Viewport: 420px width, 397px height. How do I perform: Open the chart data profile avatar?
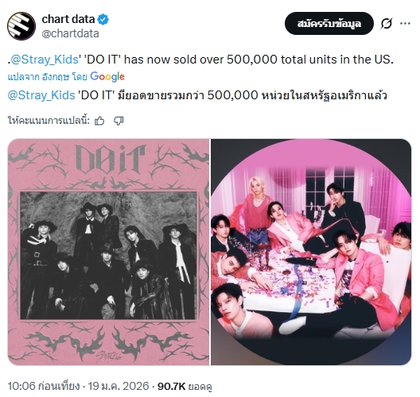pyautogui.click(x=21, y=26)
